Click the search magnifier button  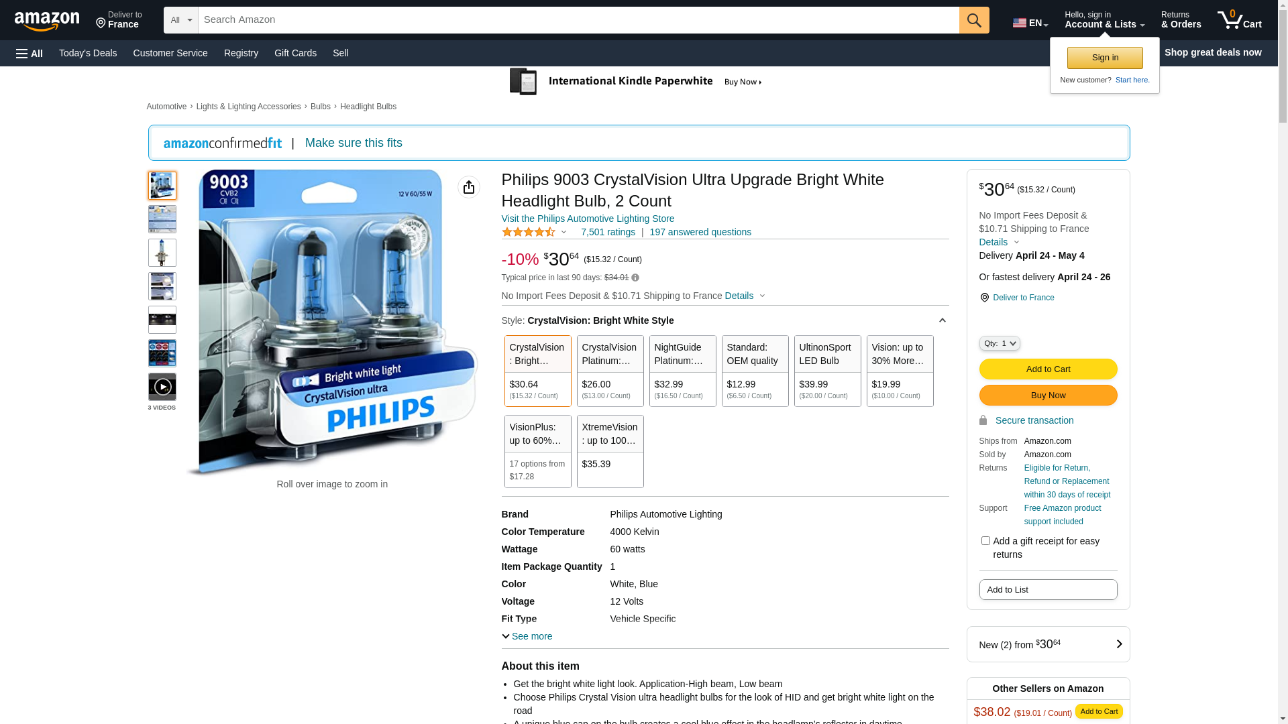(973, 20)
